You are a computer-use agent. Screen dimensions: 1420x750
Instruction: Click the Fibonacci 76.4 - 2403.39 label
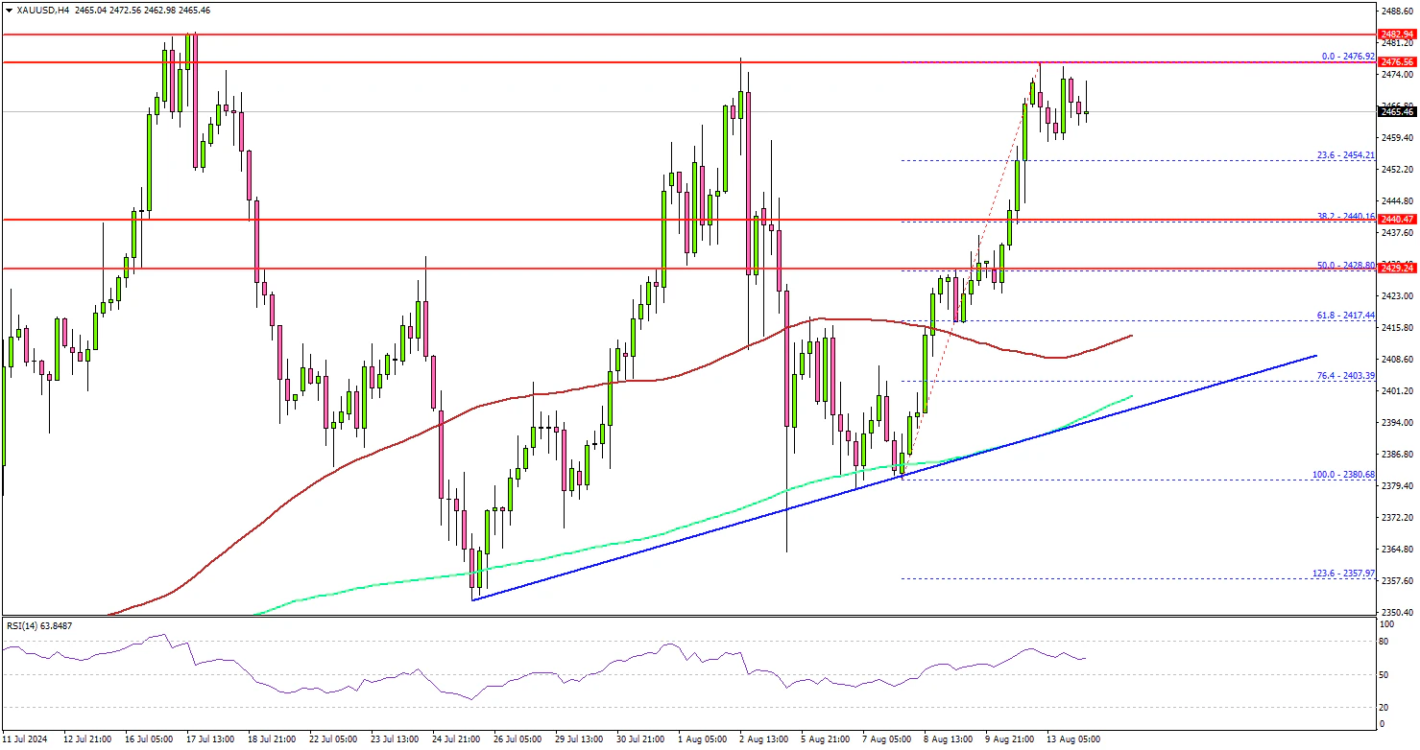pos(1344,375)
